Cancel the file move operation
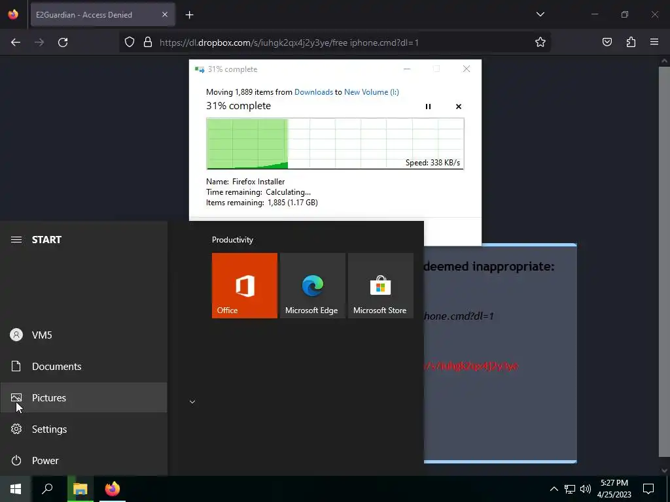The image size is (670, 502). point(459,107)
